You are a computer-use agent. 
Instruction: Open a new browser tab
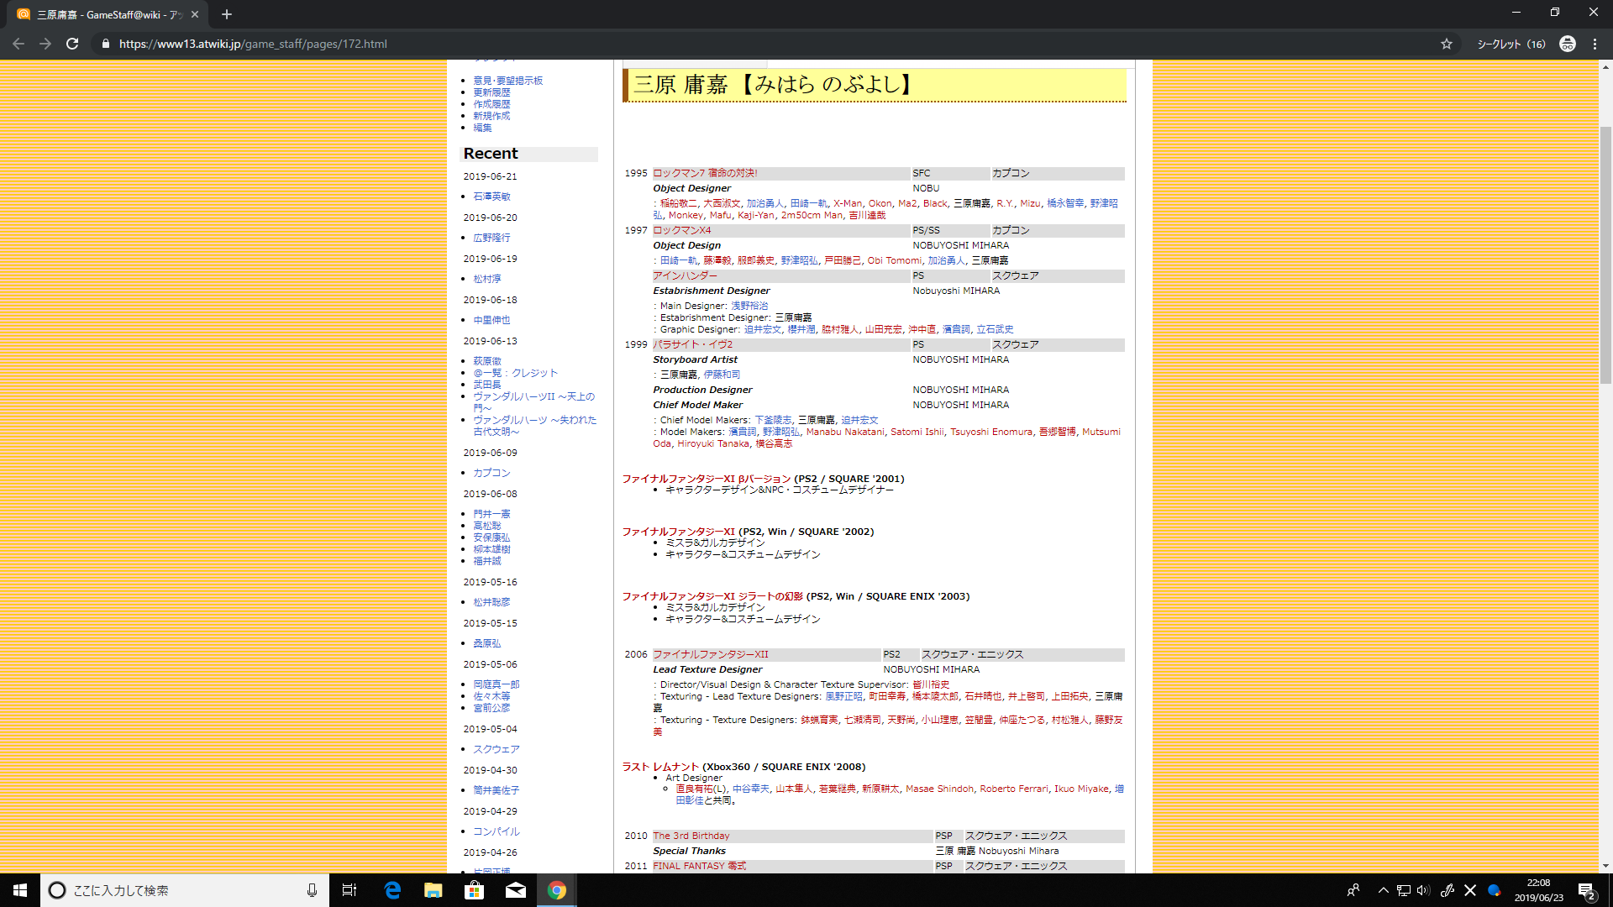pyautogui.click(x=227, y=14)
